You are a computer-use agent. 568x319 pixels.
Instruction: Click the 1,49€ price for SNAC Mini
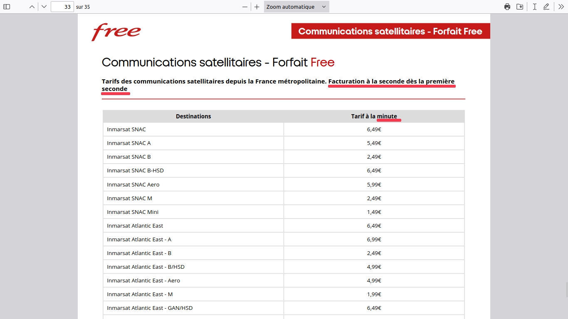click(x=374, y=212)
